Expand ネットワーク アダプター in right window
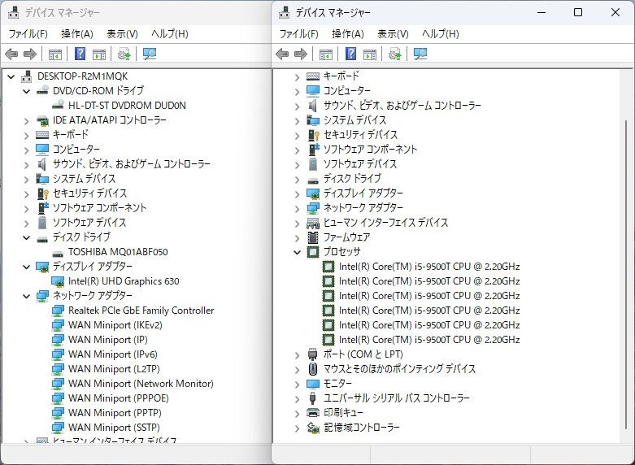 coord(297,209)
